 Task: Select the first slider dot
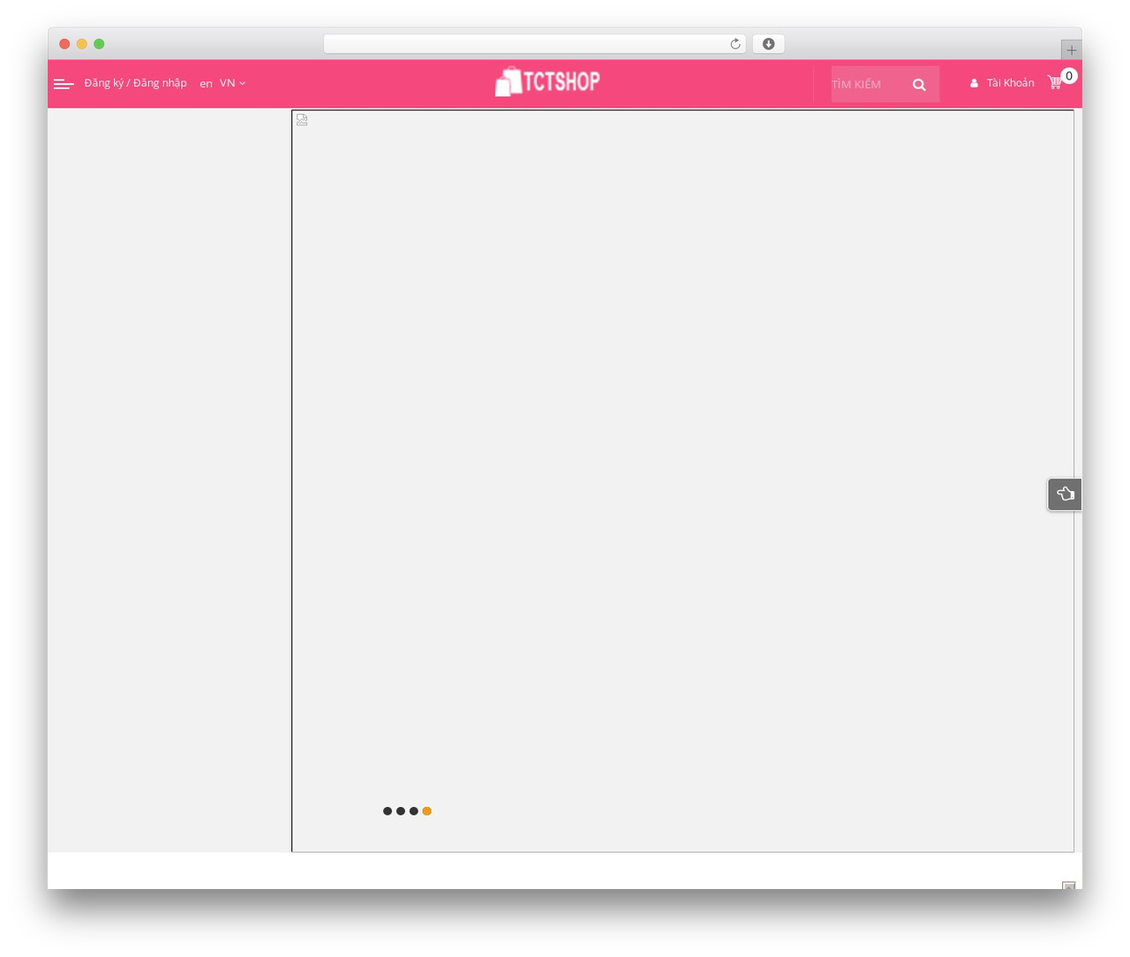388,810
